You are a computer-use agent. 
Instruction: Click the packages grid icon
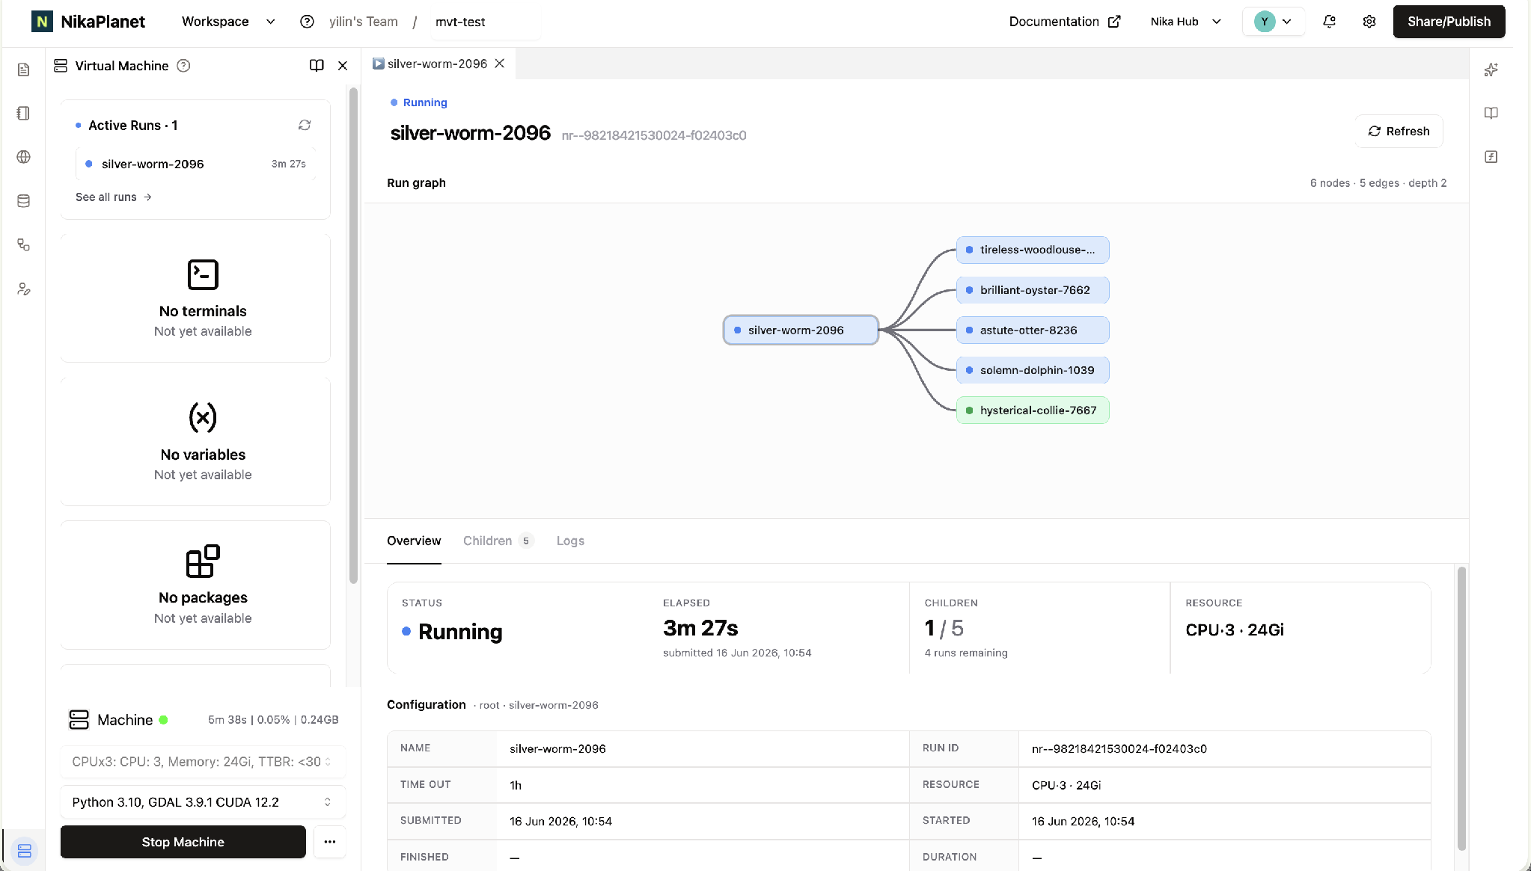(x=203, y=561)
